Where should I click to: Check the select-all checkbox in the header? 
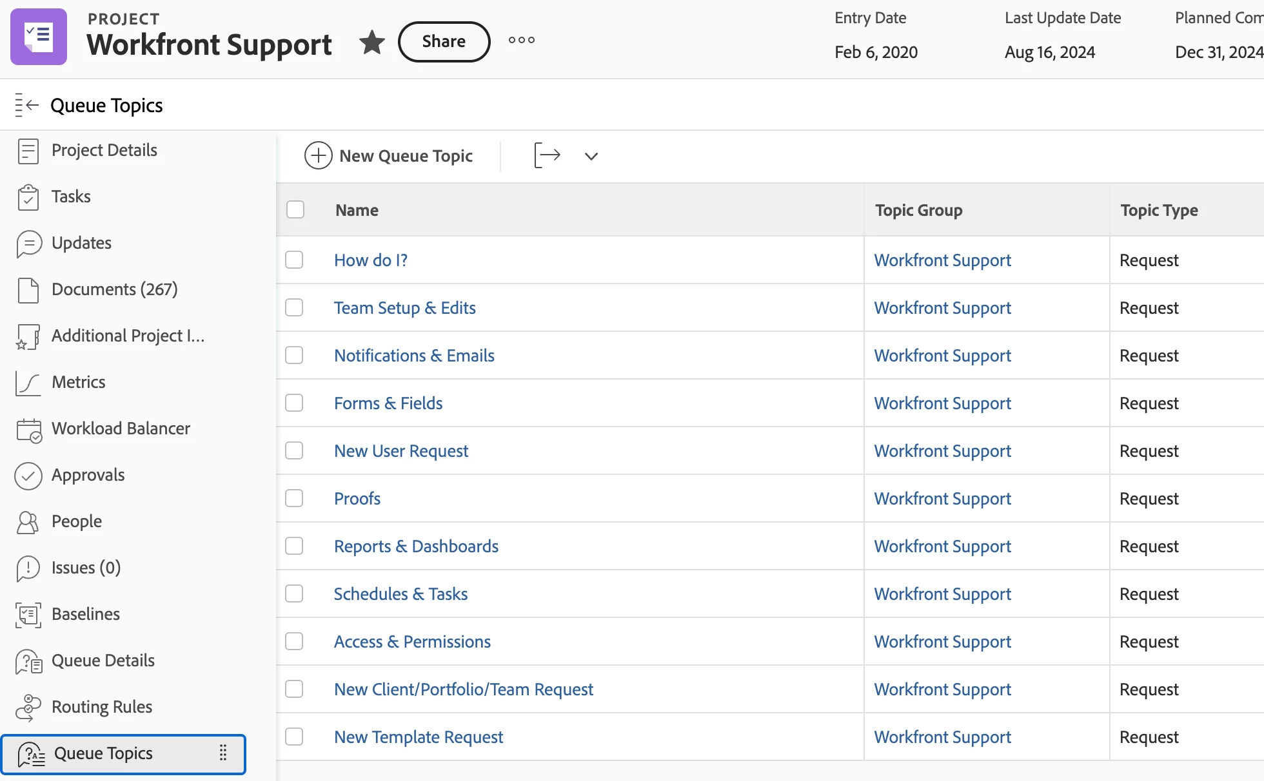295,209
